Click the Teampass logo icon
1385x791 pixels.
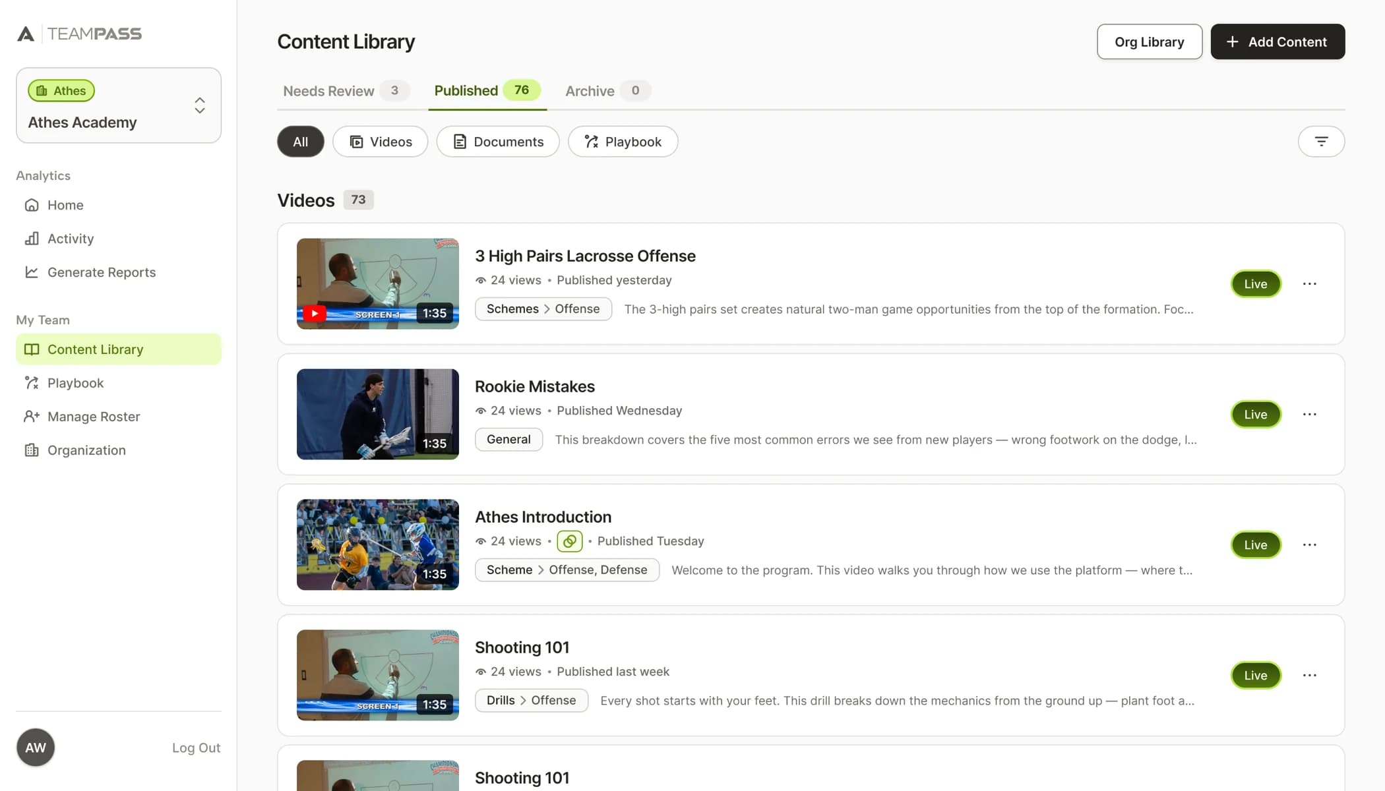point(26,34)
